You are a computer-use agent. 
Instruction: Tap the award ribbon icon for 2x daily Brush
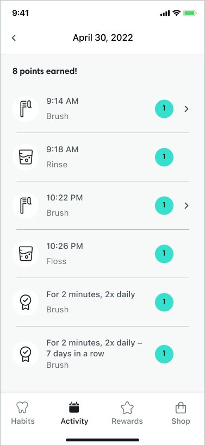(26, 303)
